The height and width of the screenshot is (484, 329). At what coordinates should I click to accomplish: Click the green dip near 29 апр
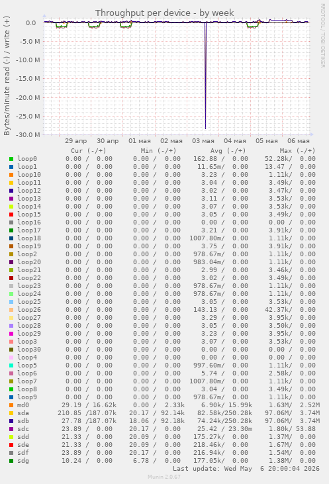(x=62, y=26)
